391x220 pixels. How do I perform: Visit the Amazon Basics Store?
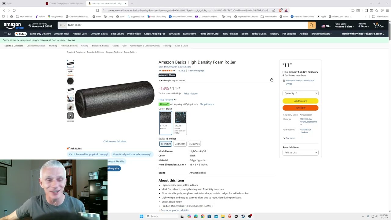coord(175,67)
